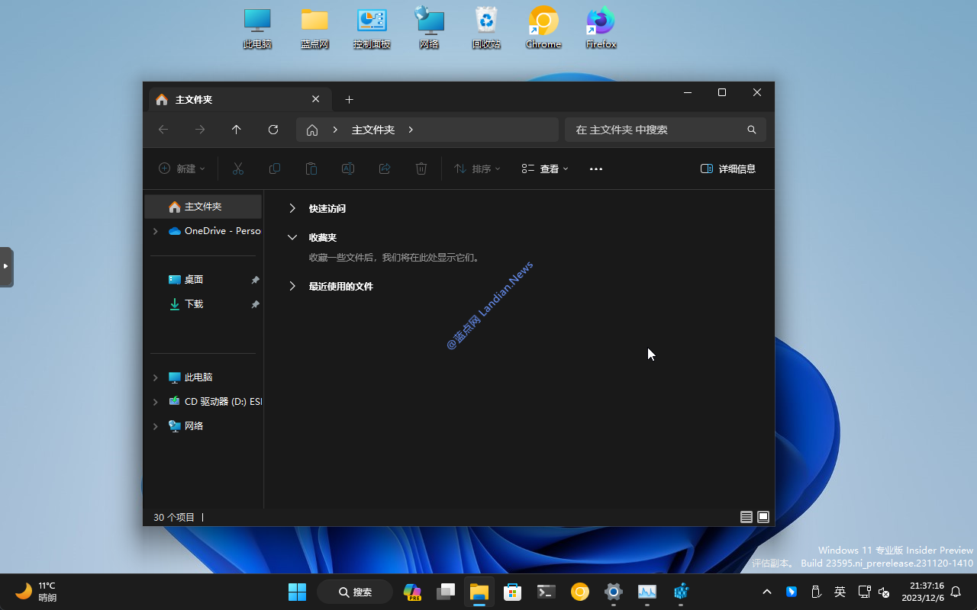Expand the 此电脑 tree node
Screen dimensions: 977x610
tap(156, 377)
